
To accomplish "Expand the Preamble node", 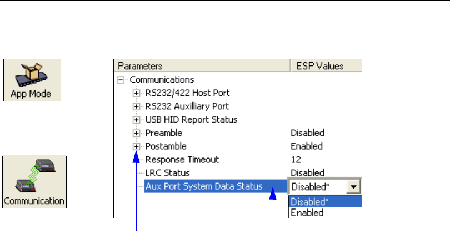I will (x=136, y=133).
